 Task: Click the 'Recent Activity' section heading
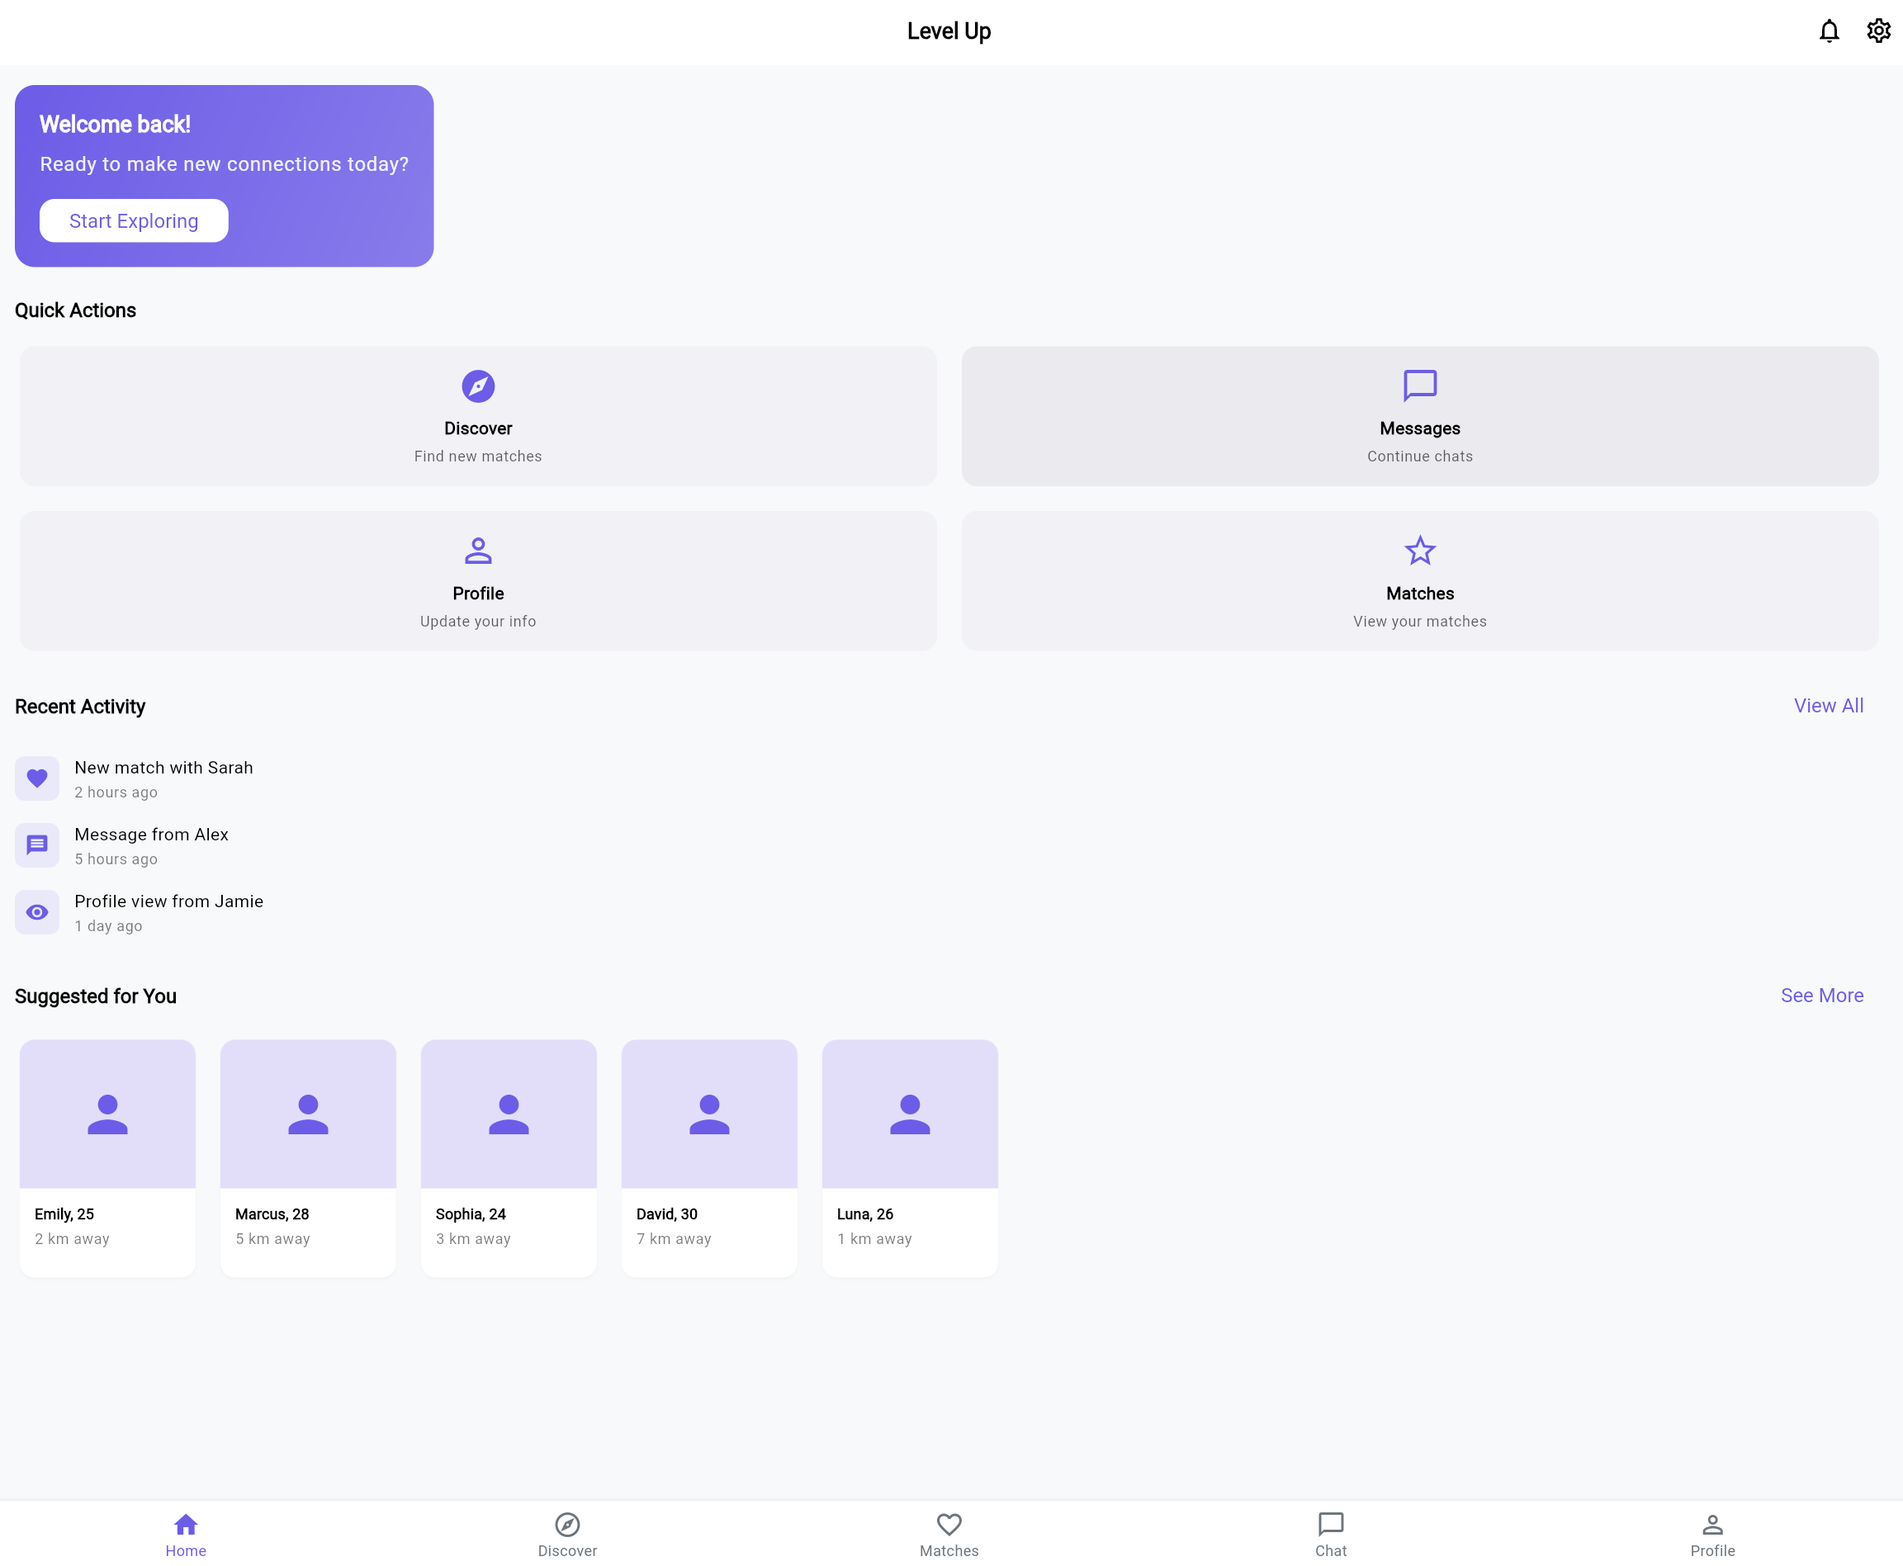point(79,707)
